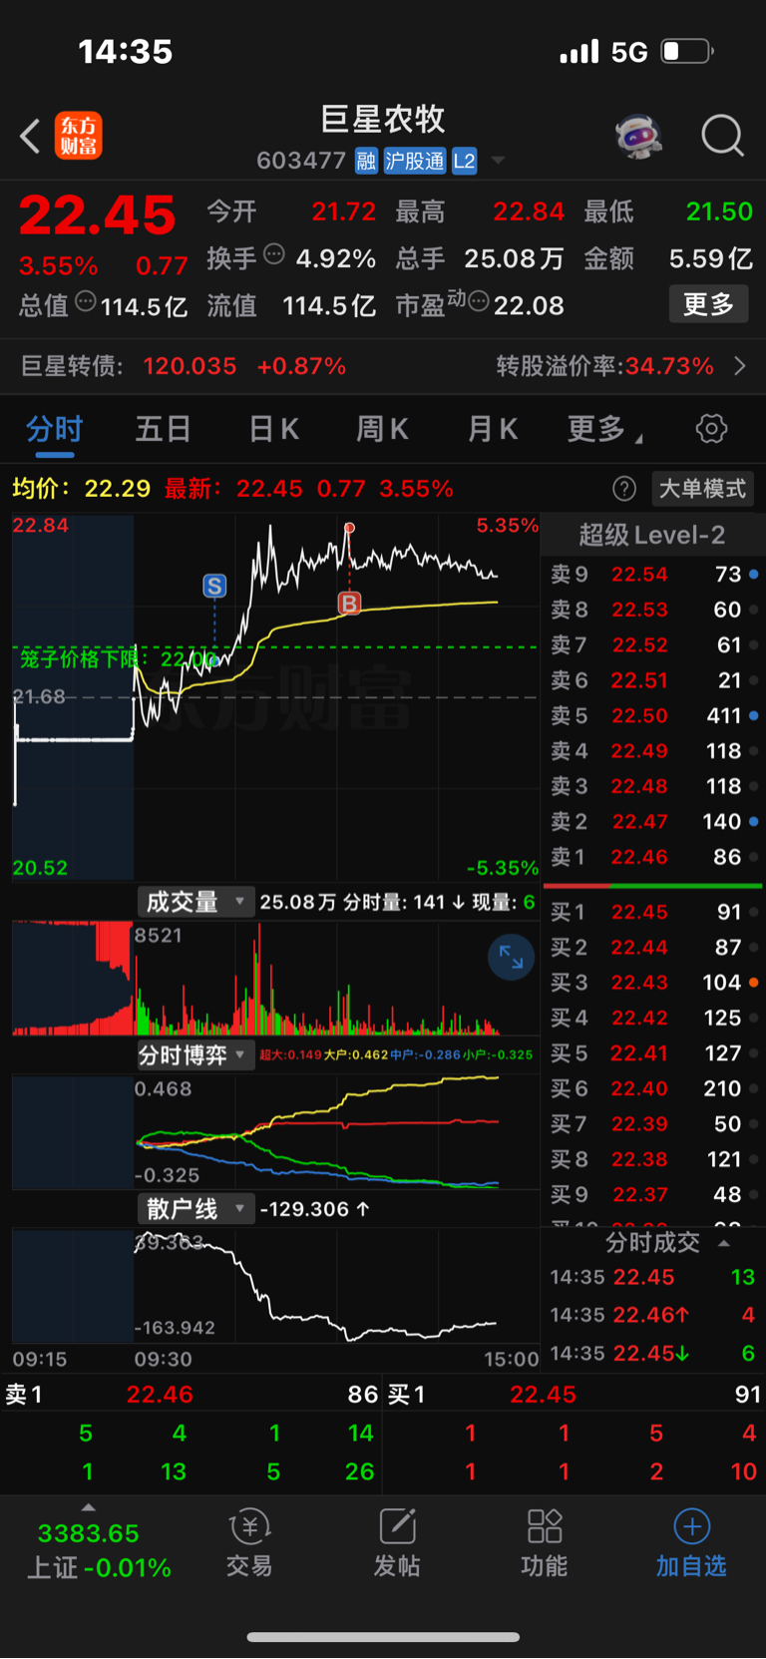
Task: Tap the 超级 Level-2 header
Action: coord(652,536)
